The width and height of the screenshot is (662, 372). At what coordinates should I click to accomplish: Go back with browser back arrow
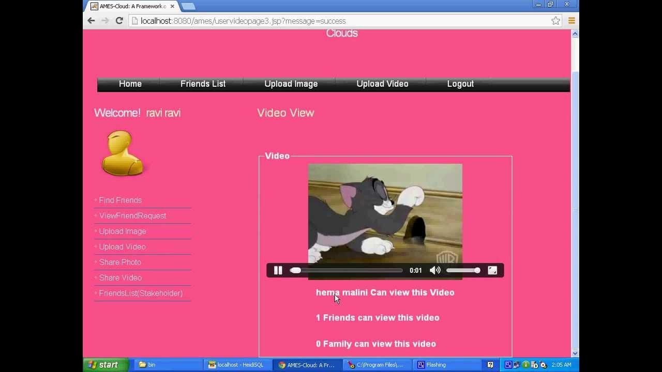(x=91, y=21)
